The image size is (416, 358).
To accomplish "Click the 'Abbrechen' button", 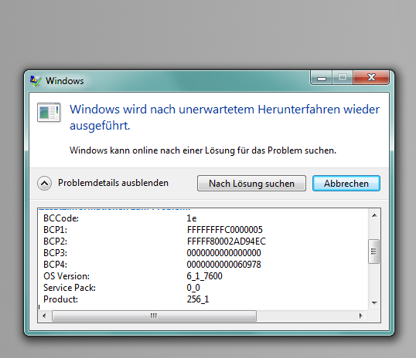I will 346,183.
